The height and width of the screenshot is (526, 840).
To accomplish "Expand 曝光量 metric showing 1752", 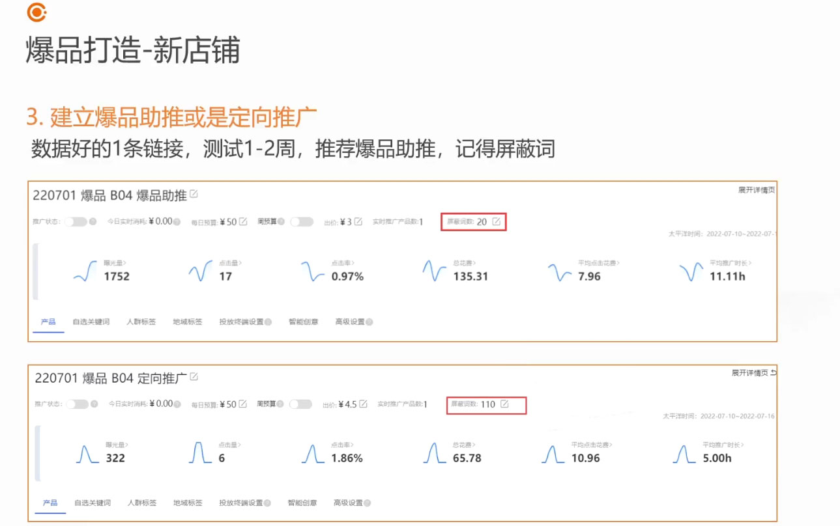I will coord(115,263).
